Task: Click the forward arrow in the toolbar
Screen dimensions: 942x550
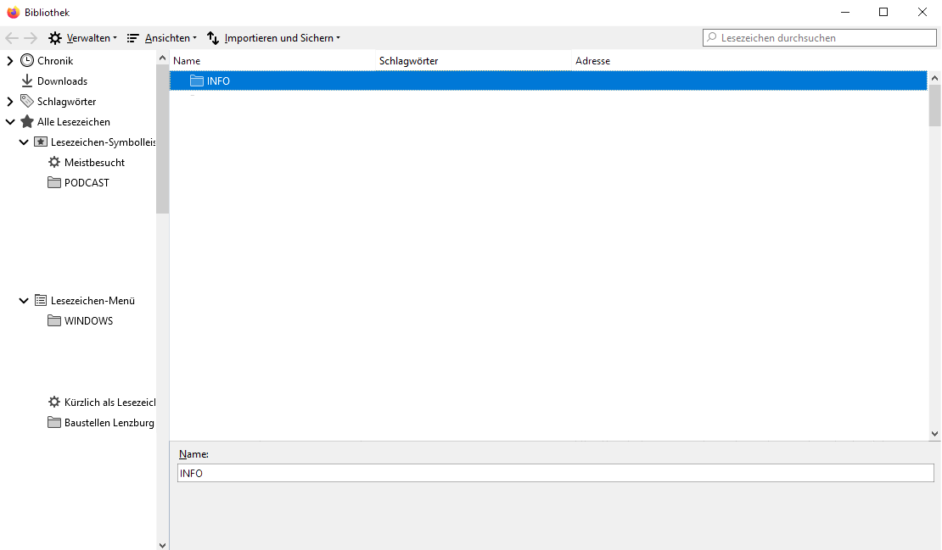Action: click(31, 38)
